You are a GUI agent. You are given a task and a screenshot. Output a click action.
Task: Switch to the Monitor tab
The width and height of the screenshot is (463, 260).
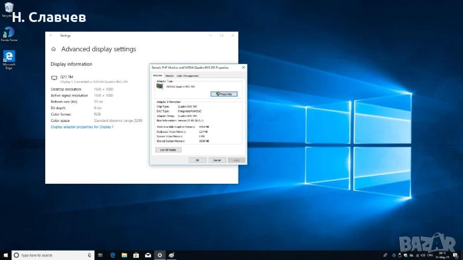170,76
